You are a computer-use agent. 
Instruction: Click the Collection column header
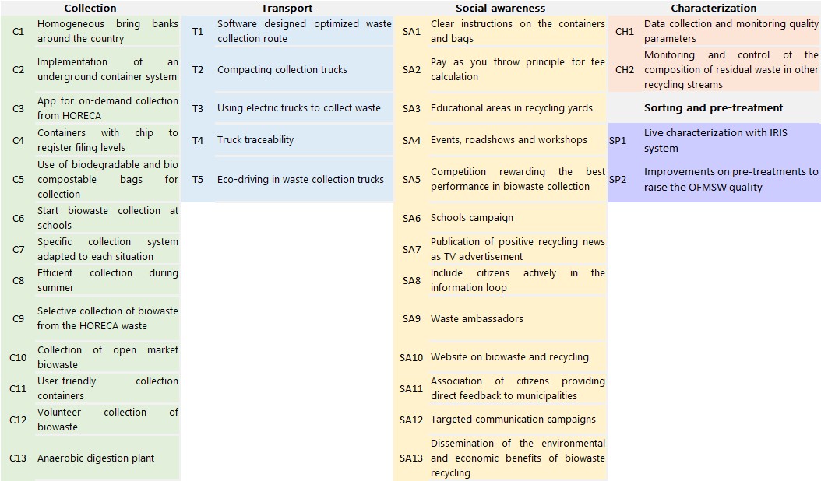point(90,8)
